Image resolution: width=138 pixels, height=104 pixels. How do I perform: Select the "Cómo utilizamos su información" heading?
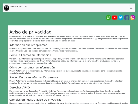point(30,55)
